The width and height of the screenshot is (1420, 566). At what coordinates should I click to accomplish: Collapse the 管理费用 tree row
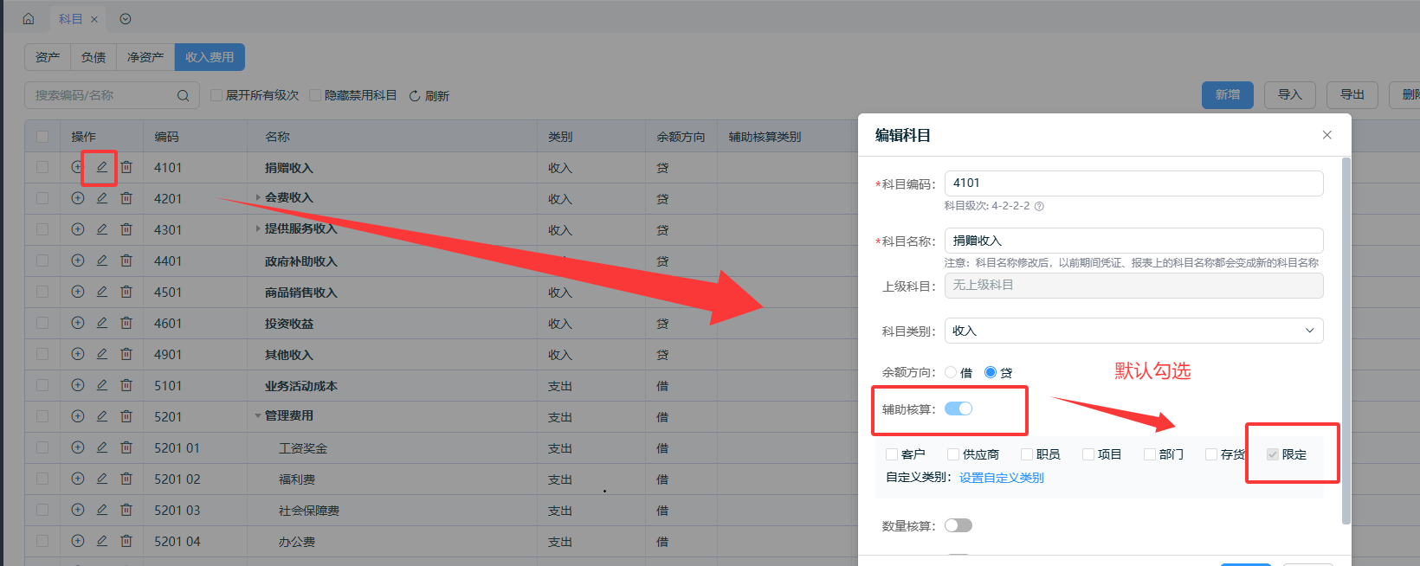point(258,416)
